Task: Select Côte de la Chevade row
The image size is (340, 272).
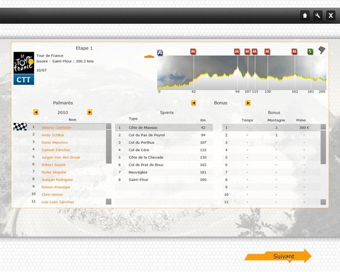Action: (x=164, y=157)
